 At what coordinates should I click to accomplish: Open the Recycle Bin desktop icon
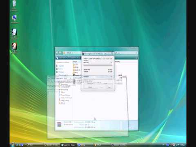(14, 5)
